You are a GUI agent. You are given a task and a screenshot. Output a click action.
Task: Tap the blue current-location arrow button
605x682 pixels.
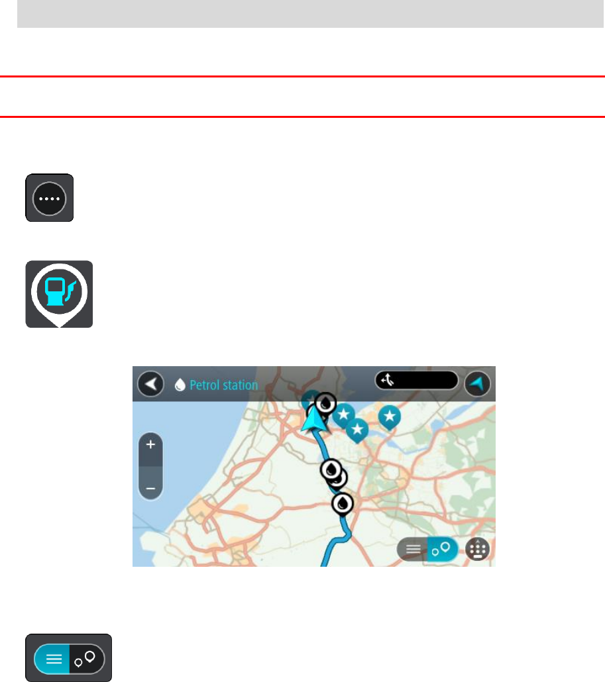(477, 384)
